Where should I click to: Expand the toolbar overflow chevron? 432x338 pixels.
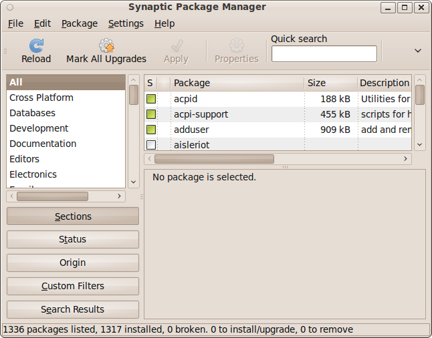418,51
